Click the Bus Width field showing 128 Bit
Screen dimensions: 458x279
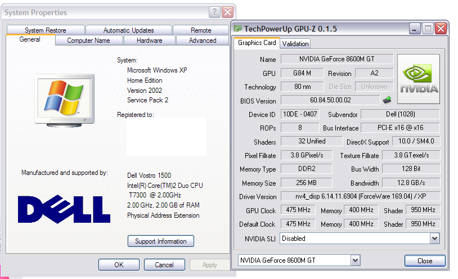tap(411, 169)
